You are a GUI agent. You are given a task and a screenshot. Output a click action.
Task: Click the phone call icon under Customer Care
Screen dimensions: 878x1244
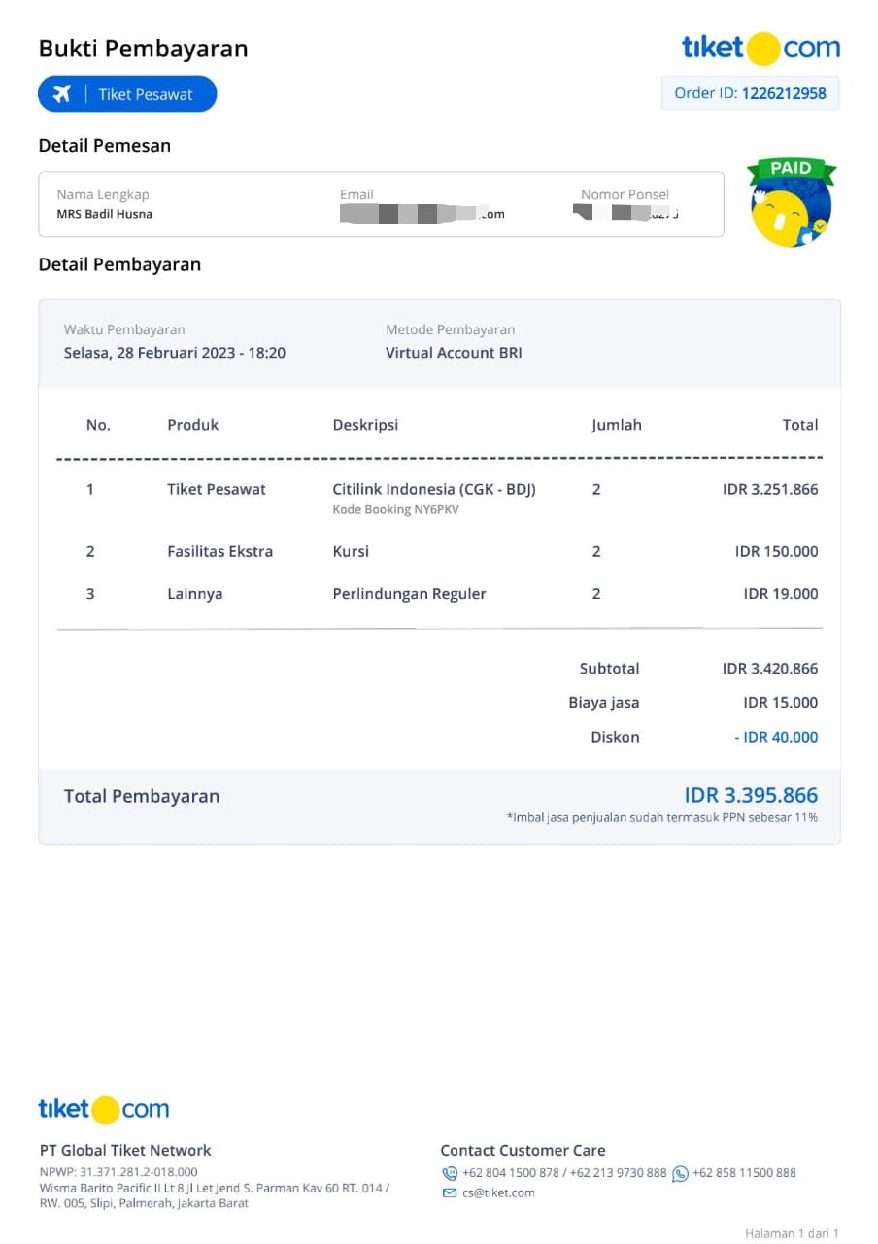click(x=449, y=1173)
